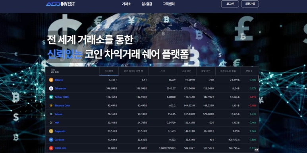Open the SHIBA INU link

pyautogui.click(x=60, y=148)
